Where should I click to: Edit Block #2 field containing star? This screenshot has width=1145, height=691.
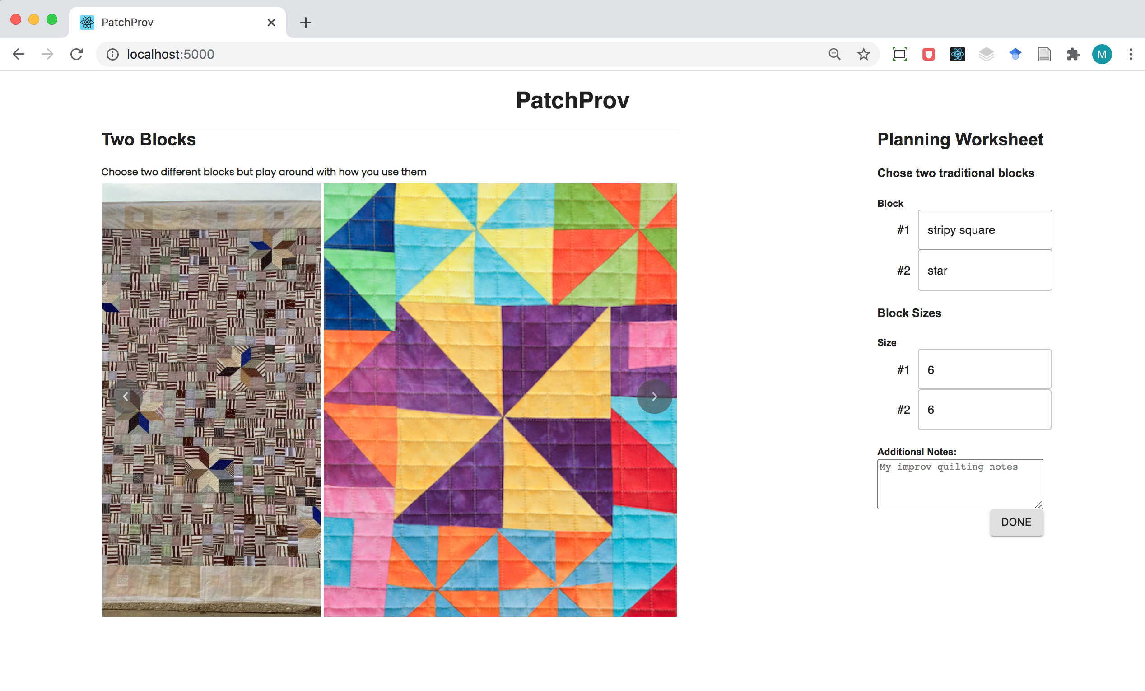[985, 270]
